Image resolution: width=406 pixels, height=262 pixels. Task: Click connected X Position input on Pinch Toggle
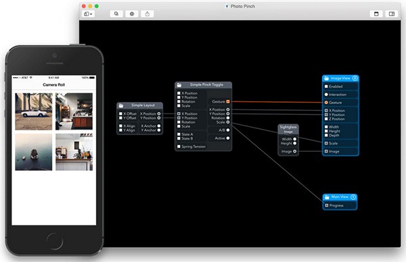pyautogui.click(x=179, y=113)
